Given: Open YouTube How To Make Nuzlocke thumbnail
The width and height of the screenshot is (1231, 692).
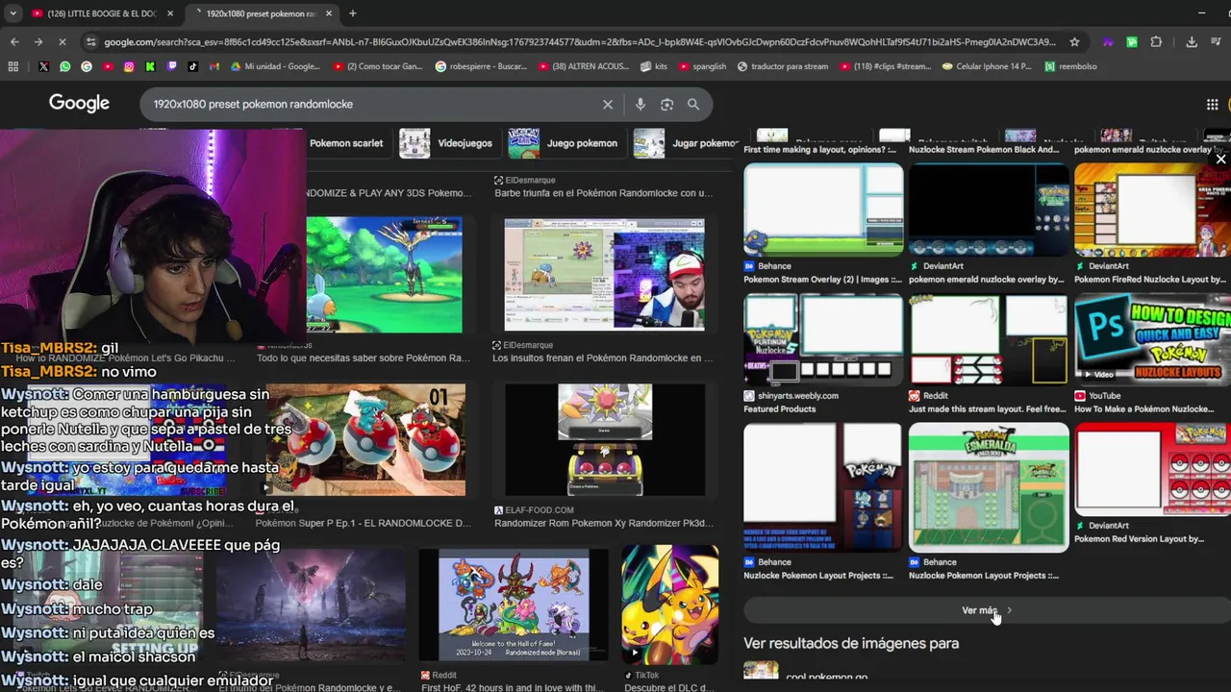Looking at the screenshot, I should pos(1152,339).
